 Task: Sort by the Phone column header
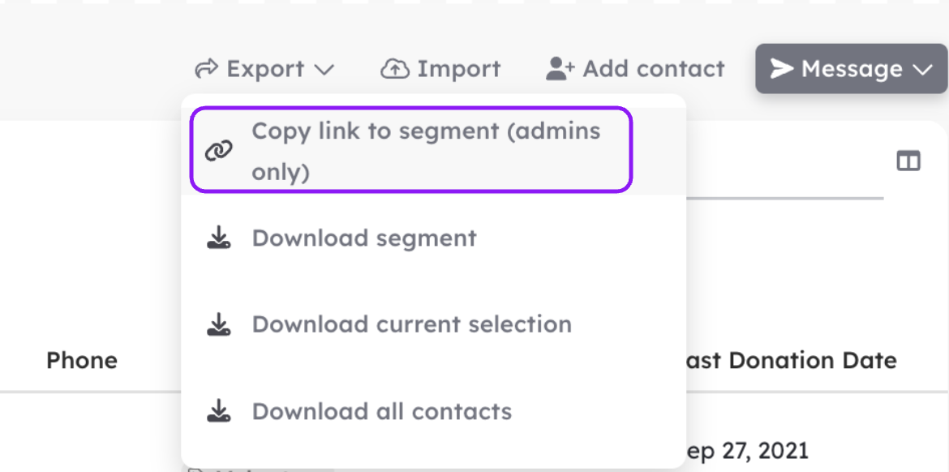(82, 361)
